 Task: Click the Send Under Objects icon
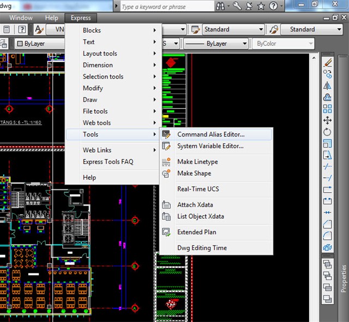pyautogui.click(x=327, y=299)
